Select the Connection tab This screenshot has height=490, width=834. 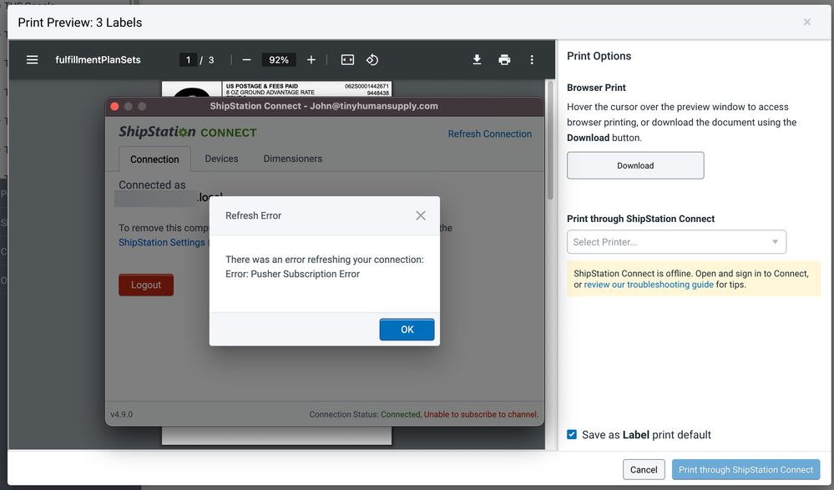point(154,159)
